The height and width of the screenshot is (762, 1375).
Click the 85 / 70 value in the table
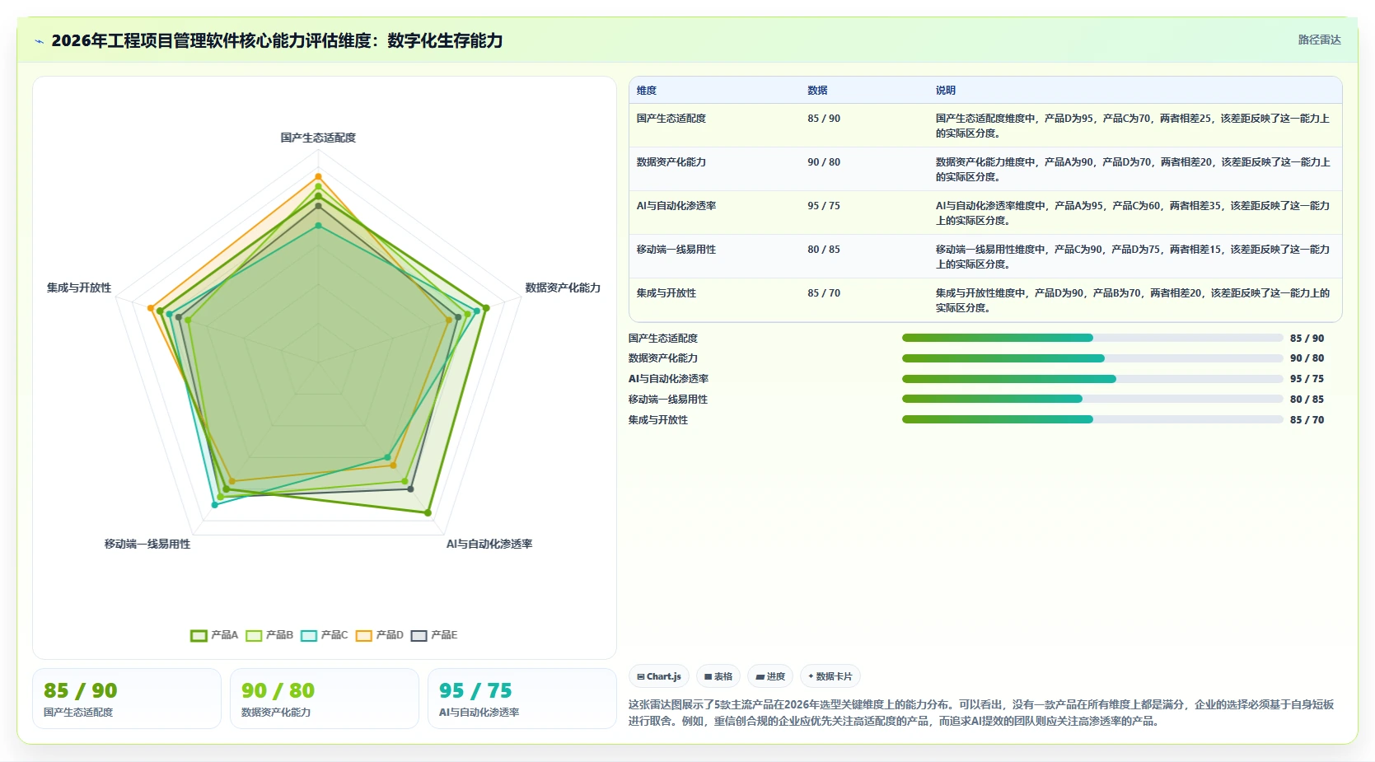824,293
